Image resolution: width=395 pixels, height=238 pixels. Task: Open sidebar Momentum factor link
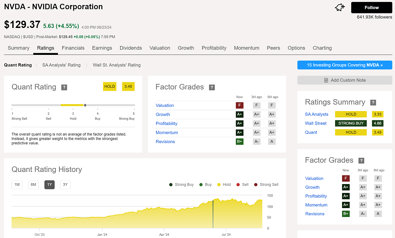coord(316,205)
